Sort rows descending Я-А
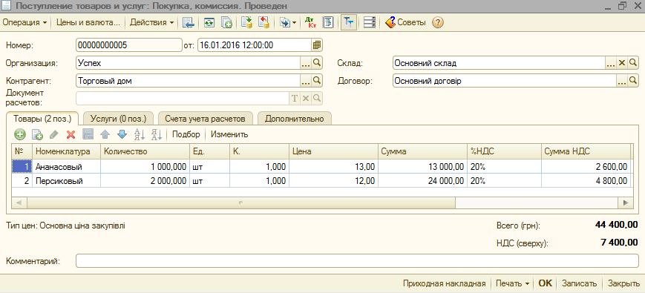The image size is (645, 293). [157, 134]
